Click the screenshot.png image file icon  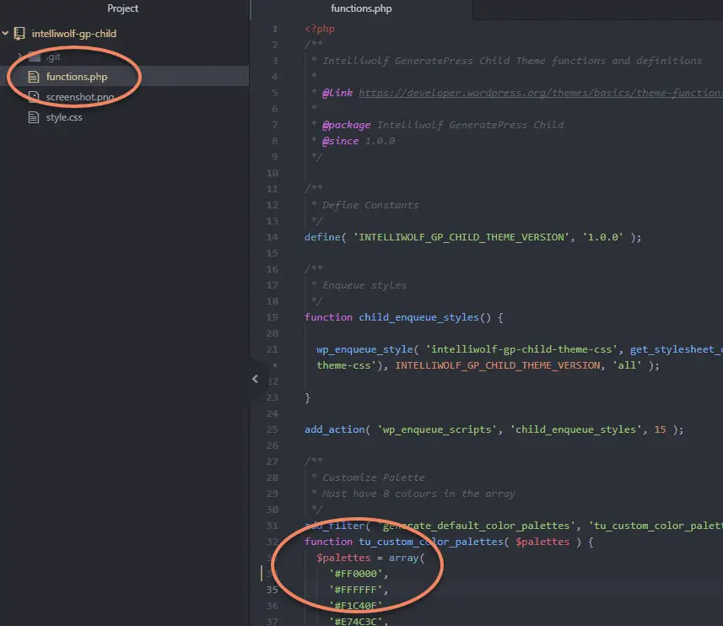coord(34,97)
